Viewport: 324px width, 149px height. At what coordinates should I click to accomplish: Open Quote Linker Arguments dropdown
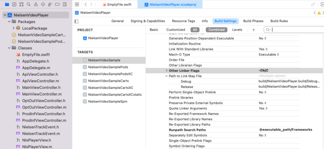(263, 108)
